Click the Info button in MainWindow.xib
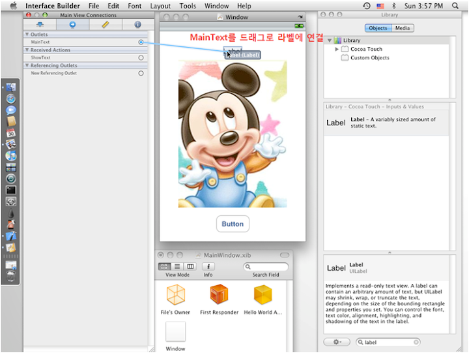This screenshot has height=353, width=469. point(208,266)
